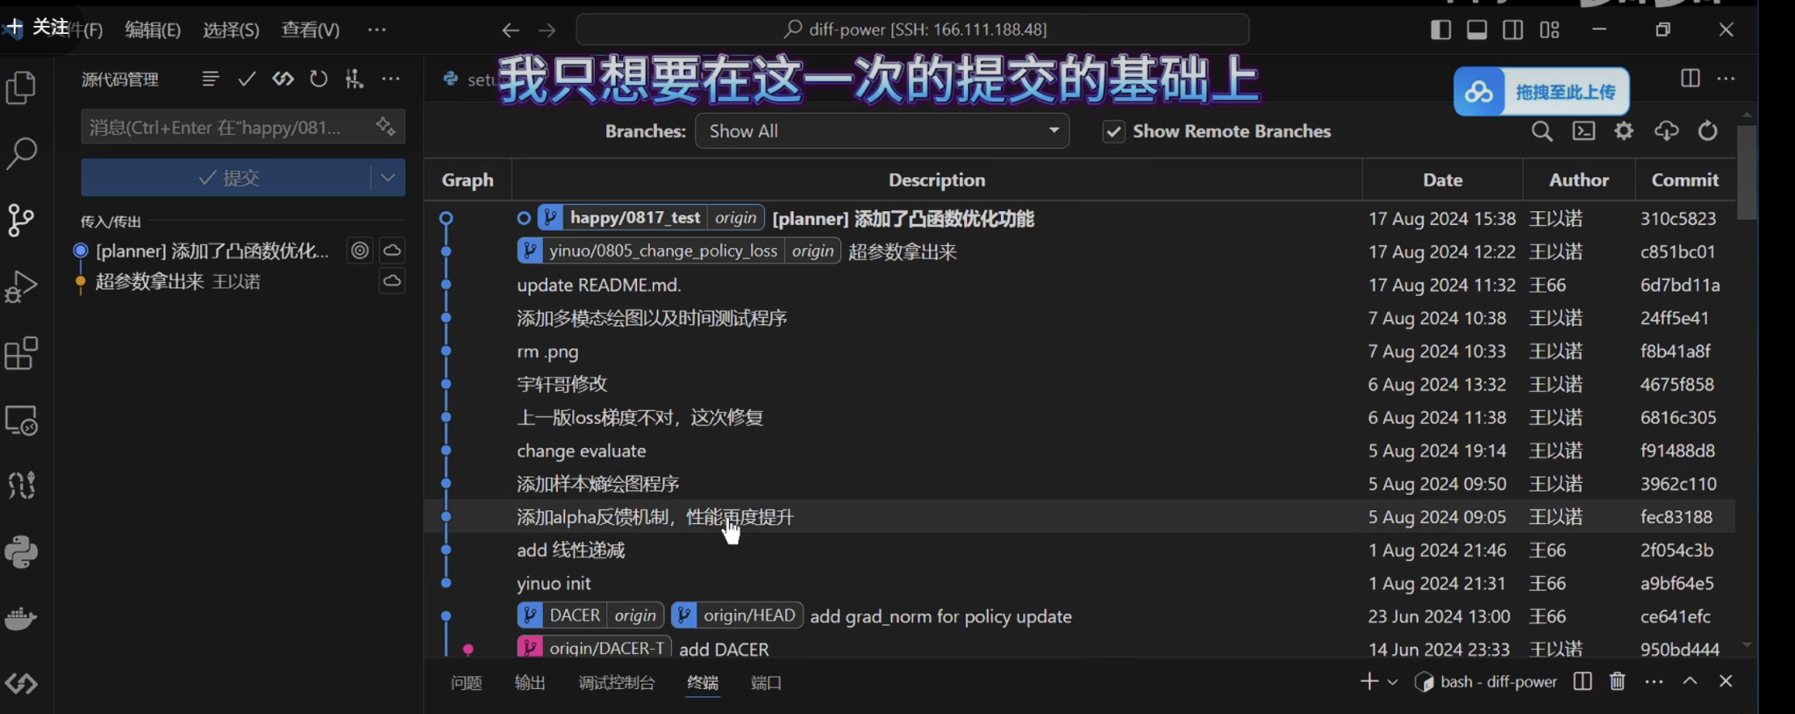The width and height of the screenshot is (1795, 714).
Task: Click the diff-power command center search box
Action: [912, 29]
